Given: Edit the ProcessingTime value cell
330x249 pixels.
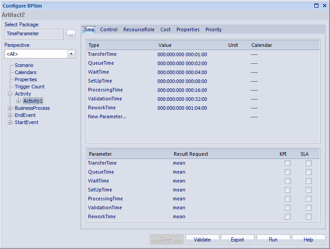Looking at the screenshot, I should pyautogui.click(x=182, y=90).
